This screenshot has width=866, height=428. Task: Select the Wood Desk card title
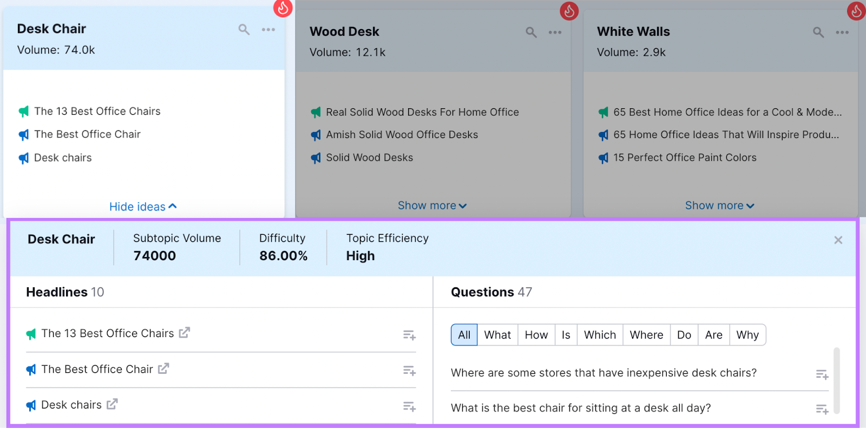coord(344,31)
